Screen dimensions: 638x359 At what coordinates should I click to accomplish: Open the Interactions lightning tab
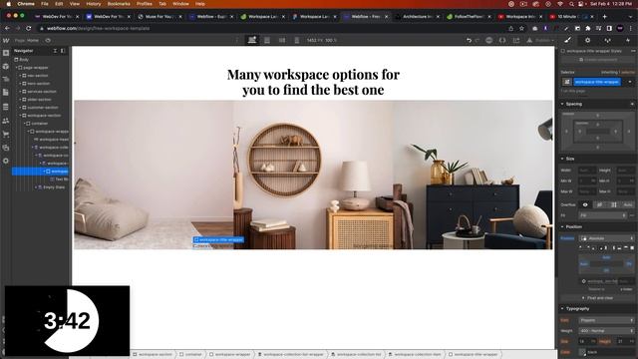pyautogui.click(x=628, y=40)
